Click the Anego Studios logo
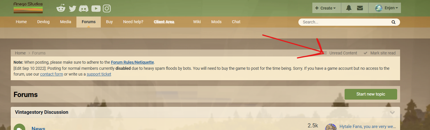 point(28,8)
